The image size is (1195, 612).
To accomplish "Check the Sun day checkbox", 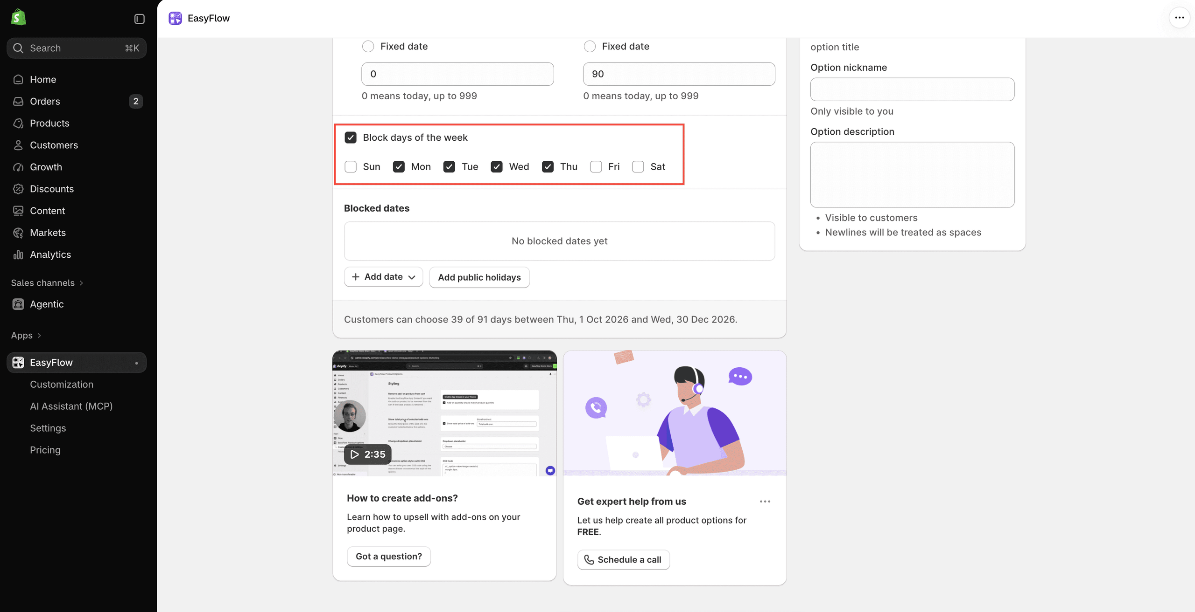I will [351, 167].
